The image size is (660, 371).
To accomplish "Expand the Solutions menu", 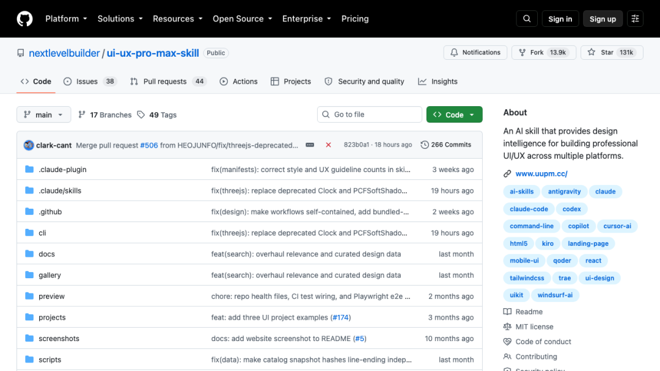I will (x=120, y=19).
